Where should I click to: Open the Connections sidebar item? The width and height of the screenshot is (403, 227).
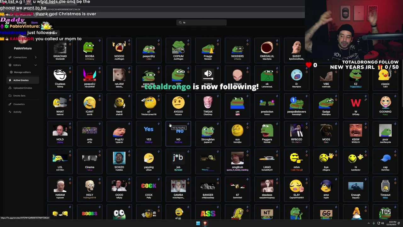click(x=22, y=57)
